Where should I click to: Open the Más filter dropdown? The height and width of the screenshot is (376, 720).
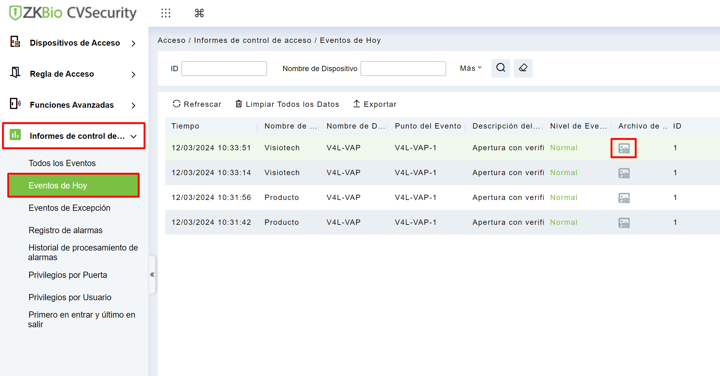point(471,68)
